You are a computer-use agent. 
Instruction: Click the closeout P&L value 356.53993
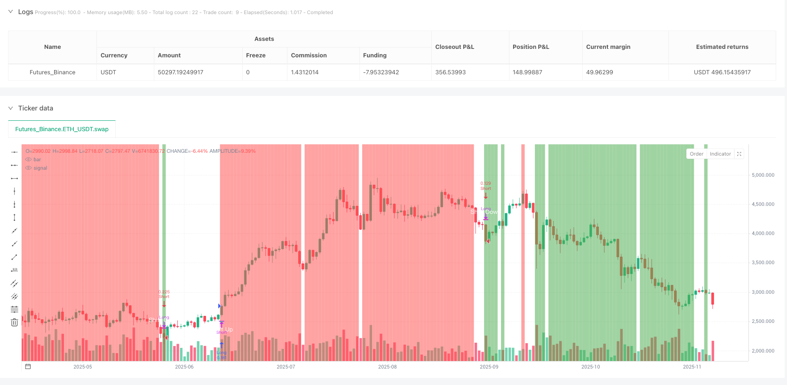coord(451,72)
